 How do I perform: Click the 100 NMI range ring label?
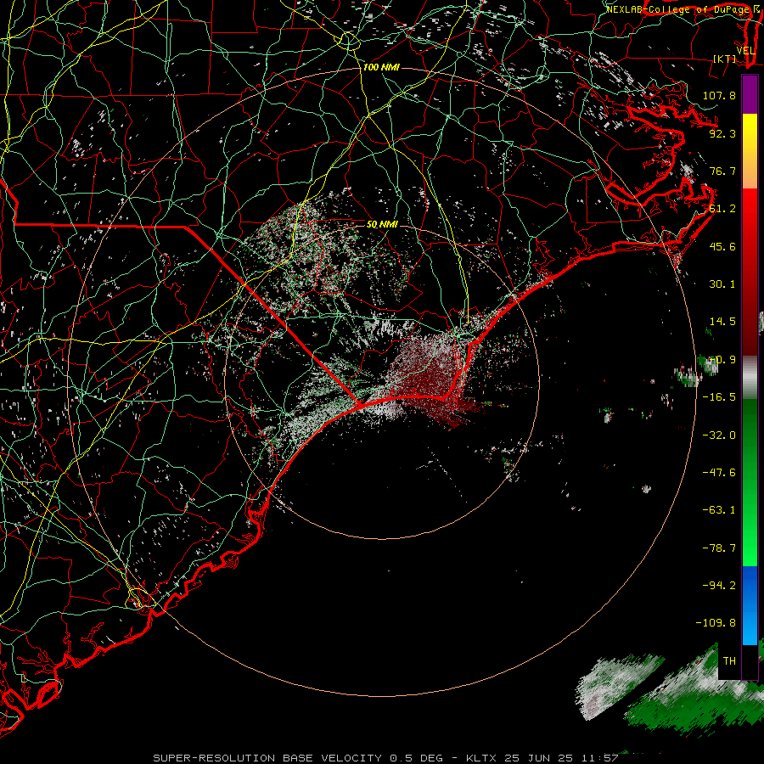point(381,67)
